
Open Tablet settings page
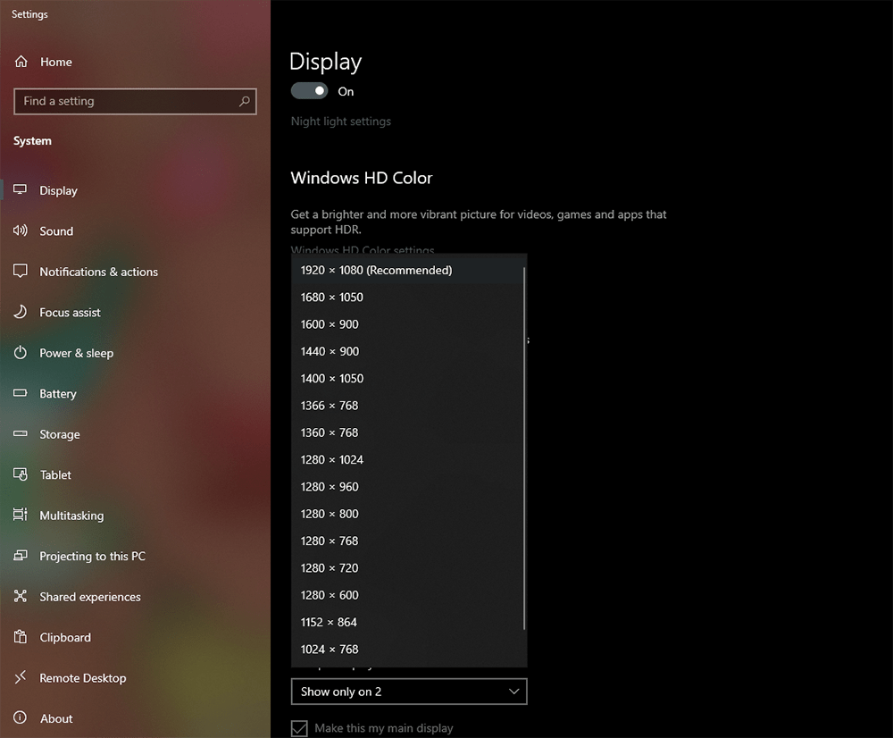coord(135,474)
